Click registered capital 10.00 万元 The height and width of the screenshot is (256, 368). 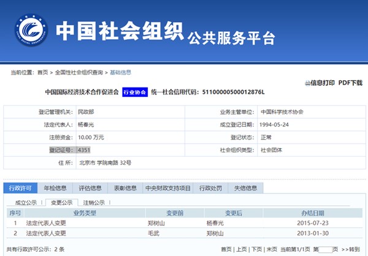[91, 137]
